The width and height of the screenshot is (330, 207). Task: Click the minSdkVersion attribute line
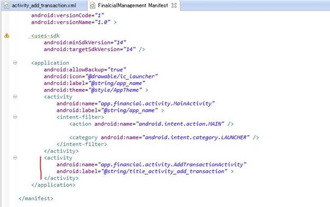[85, 42]
